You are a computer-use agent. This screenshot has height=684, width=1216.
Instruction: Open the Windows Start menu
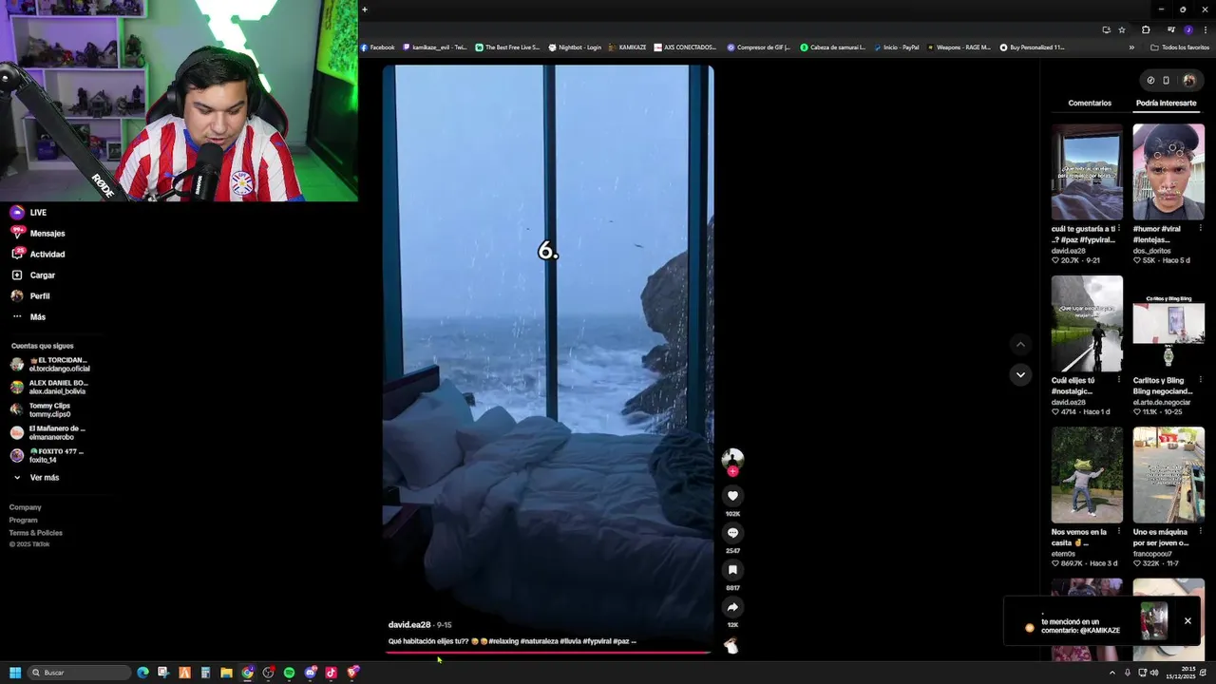click(x=15, y=673)
